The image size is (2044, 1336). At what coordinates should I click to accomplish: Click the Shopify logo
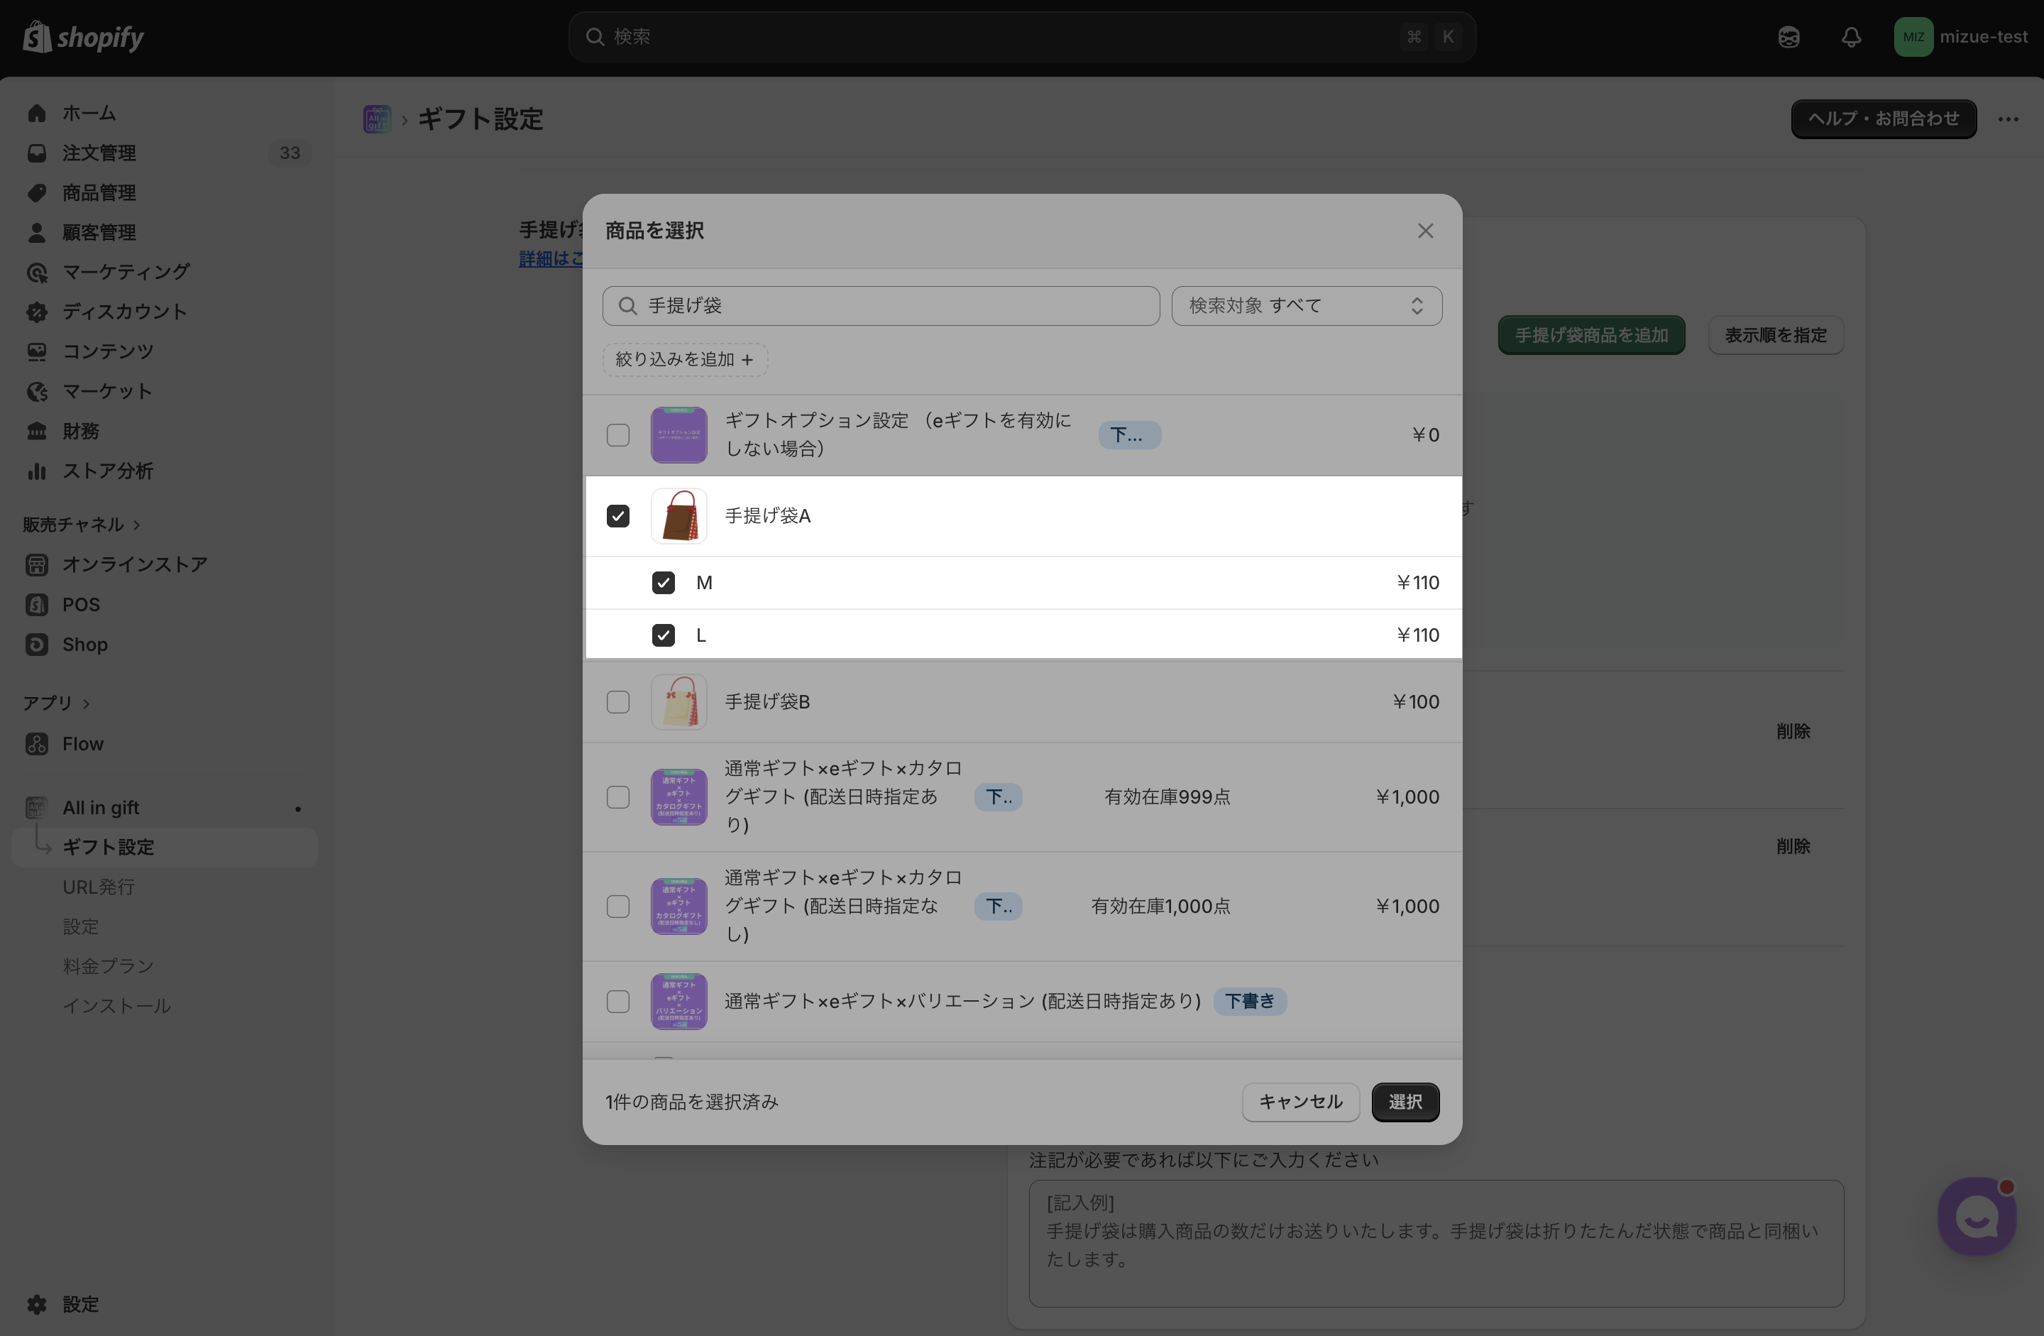[x=83, y=37]
